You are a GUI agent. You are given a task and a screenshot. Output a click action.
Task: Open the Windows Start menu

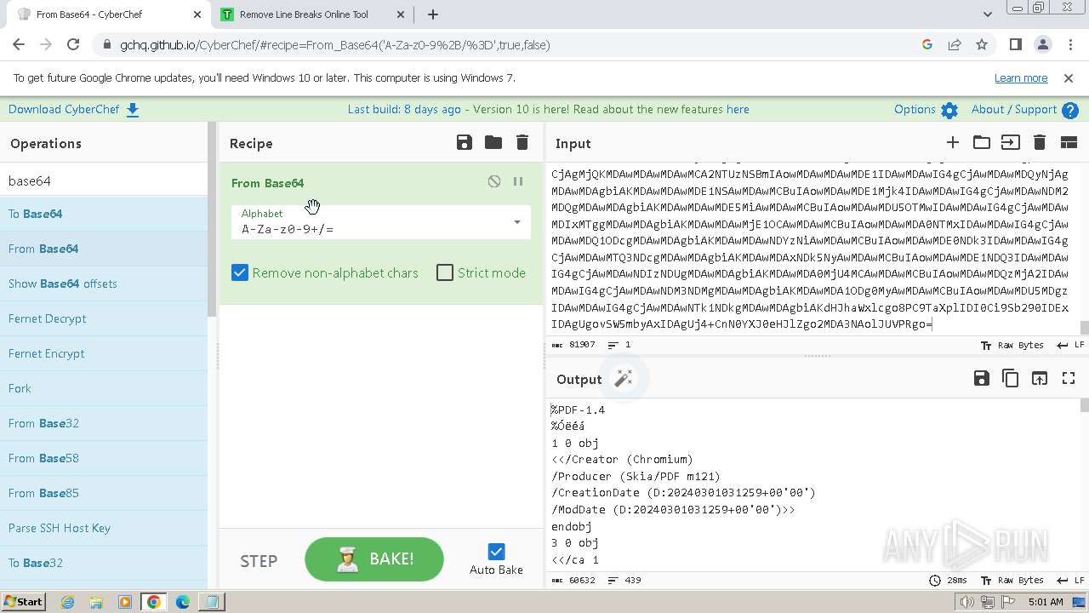point(23,601)
